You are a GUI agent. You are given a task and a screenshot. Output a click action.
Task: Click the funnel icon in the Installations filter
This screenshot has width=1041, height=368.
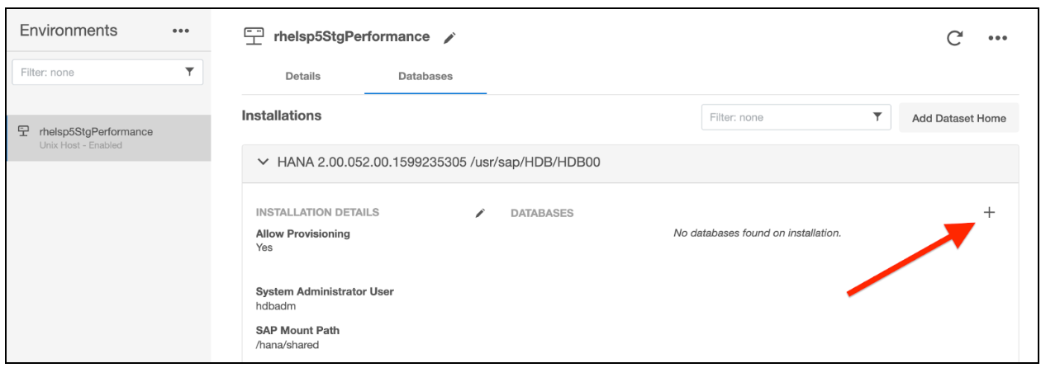tap(877, 118)
